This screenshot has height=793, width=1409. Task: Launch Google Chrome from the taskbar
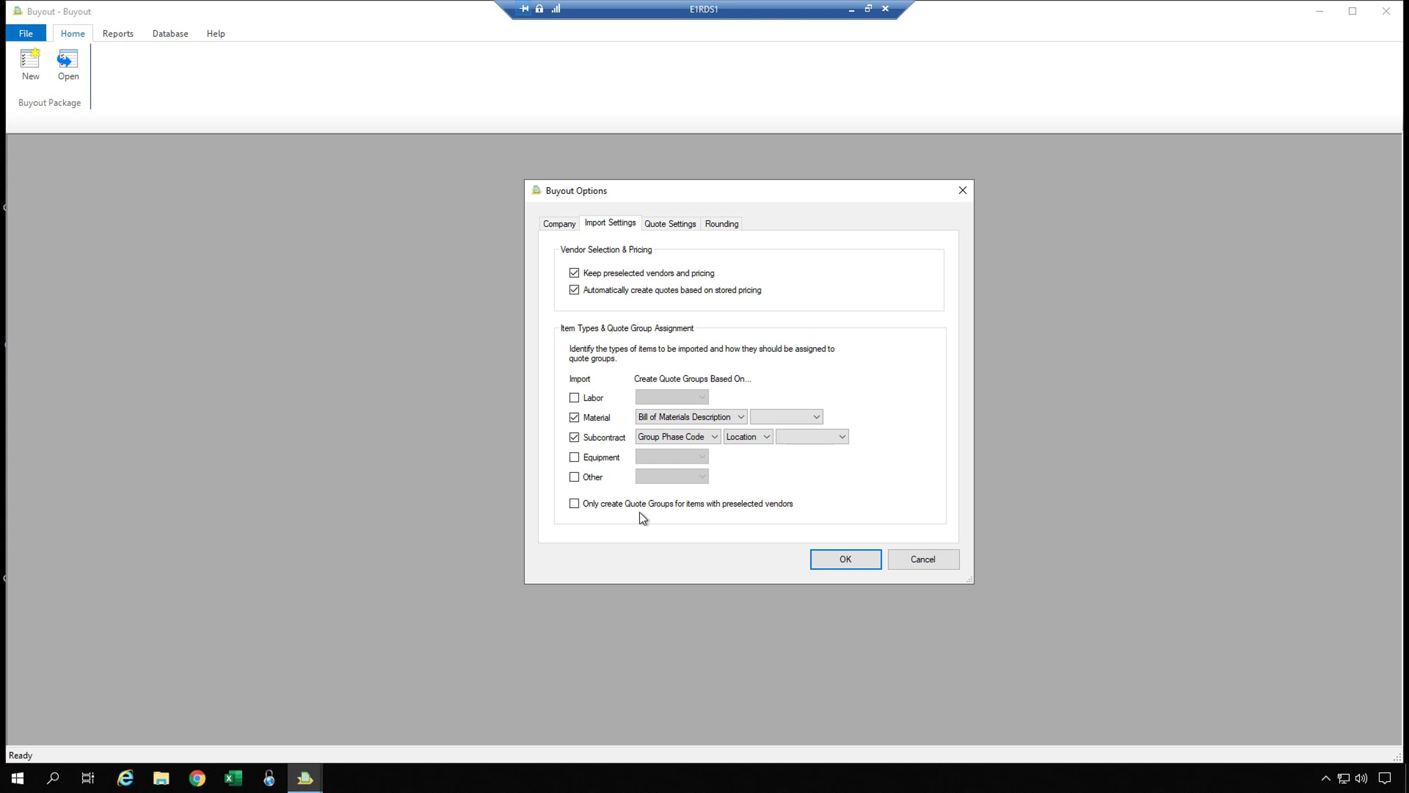[197, 778]
